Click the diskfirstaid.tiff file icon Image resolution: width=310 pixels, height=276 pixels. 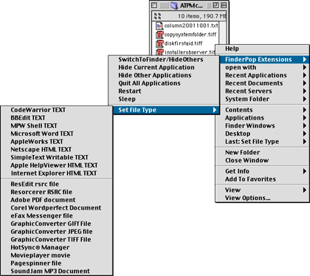(159, 44)
